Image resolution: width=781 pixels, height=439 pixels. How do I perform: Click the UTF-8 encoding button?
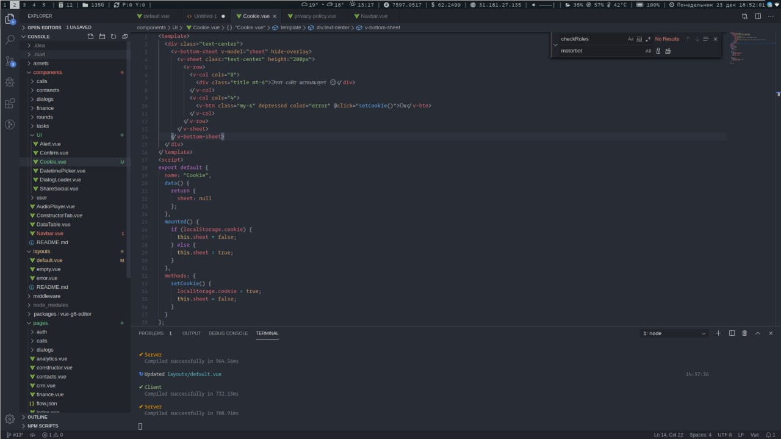click(724, 435)
